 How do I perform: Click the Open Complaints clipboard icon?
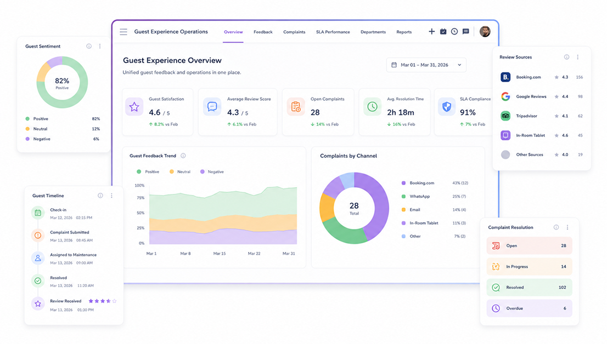coord(296,107)
